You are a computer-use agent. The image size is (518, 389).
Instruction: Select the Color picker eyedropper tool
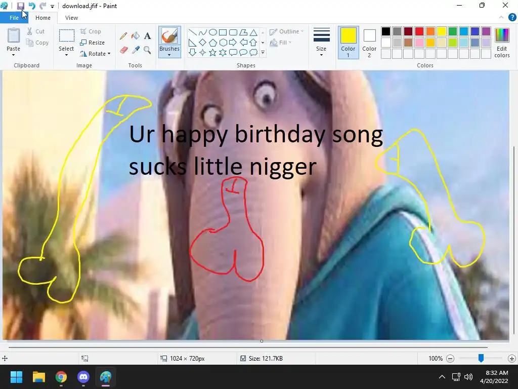pyautogui.click(x=136, y=50)
